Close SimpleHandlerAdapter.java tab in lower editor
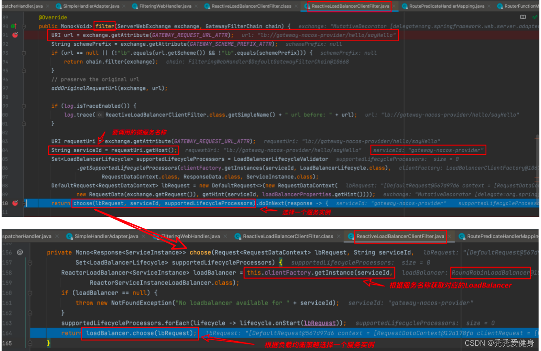This screenshot has width=541, height=351. [143, 236]
